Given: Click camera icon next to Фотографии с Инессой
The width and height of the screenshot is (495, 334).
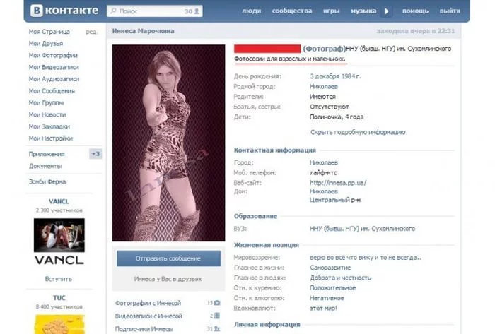Looking at the screenshot, I should [x=217, y=303].
